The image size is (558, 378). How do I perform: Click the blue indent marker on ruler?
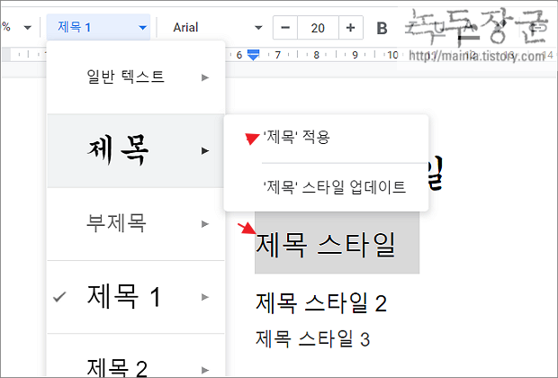(x=253, y=55)
